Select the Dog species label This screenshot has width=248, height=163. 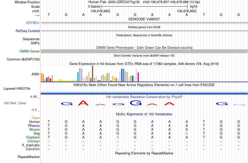tap(37, 133)
